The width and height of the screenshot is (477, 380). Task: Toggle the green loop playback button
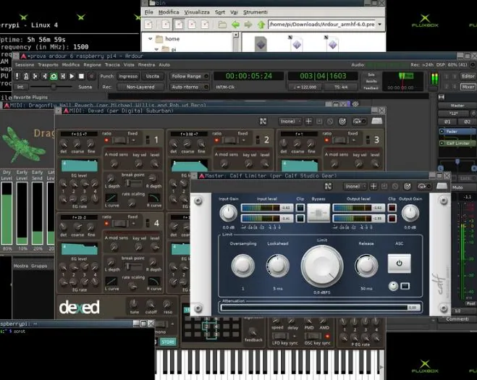coord(54,76)
